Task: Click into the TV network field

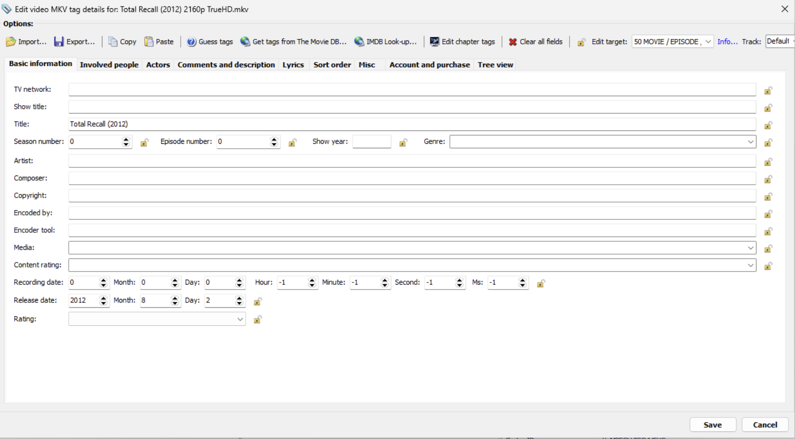Action: click(x=412, y=89)
